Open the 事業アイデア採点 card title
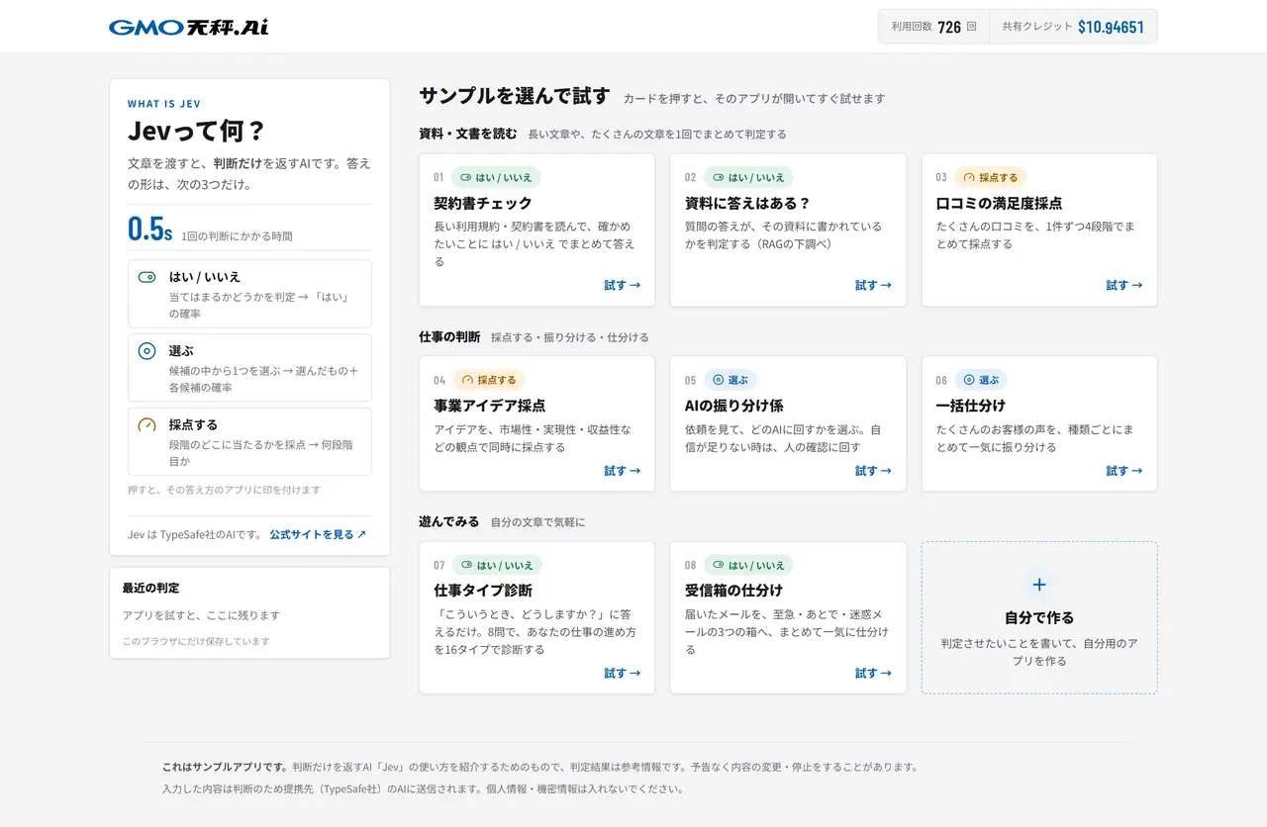This screenshot has width=1267, height=827. point(490,406)
